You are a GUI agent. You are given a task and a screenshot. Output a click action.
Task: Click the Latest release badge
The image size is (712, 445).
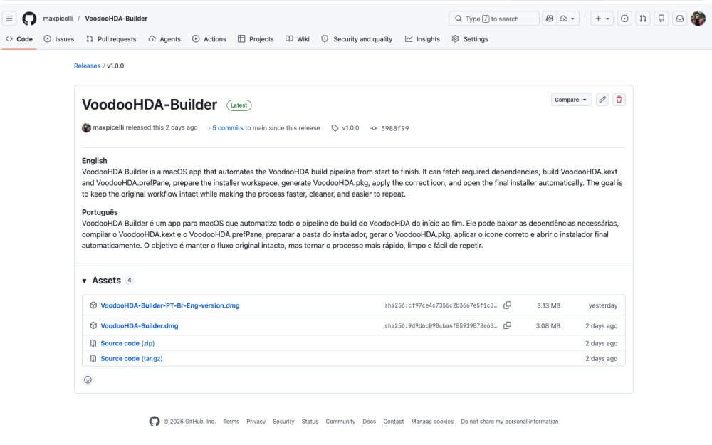(x=239, y=105)
